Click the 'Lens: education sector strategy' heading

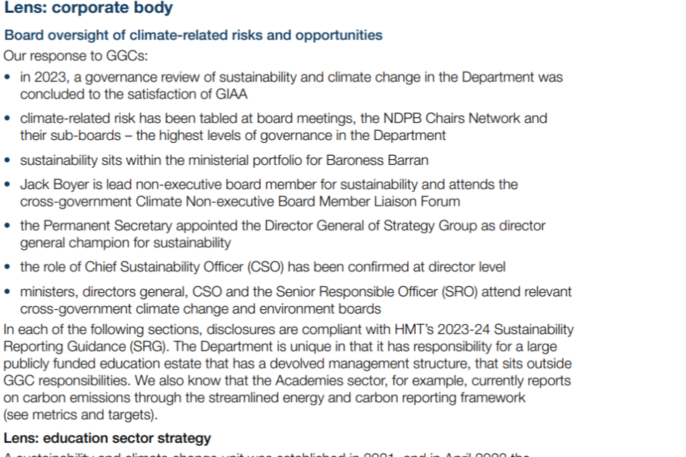pos(107,438)
